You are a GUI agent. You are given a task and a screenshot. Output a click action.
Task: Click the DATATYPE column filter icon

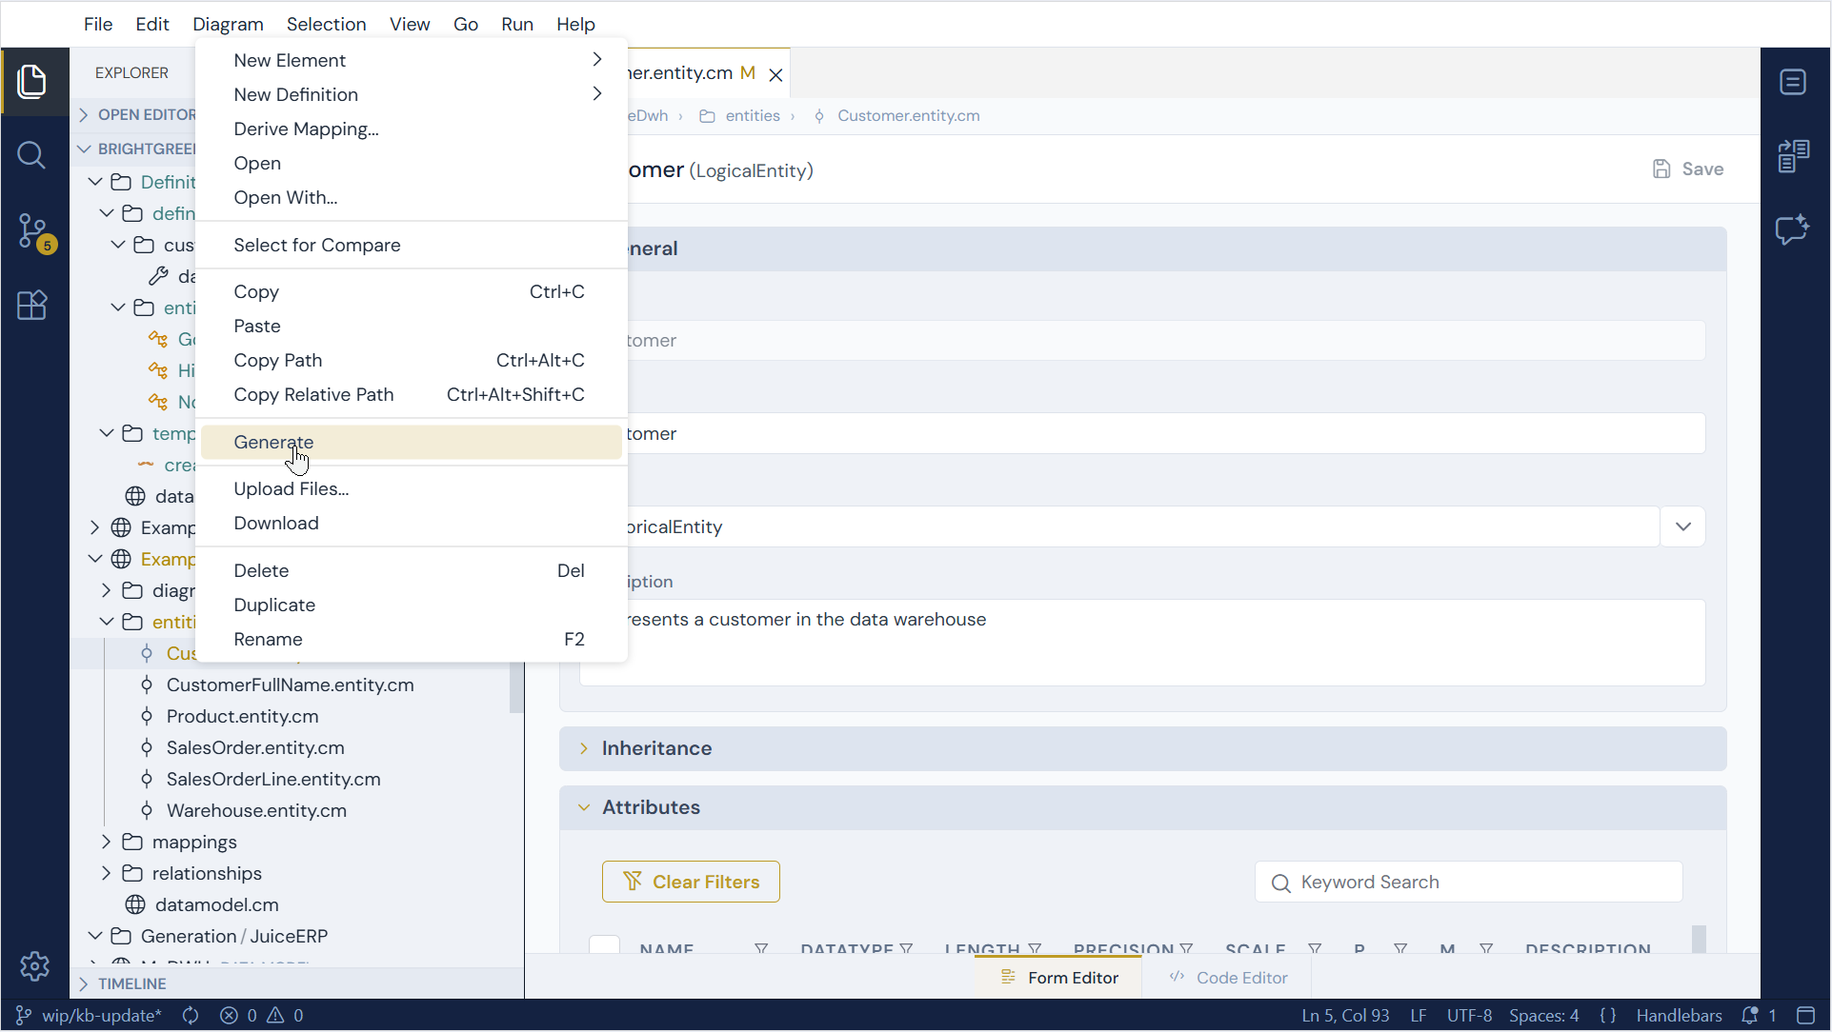tap(906, 948)
